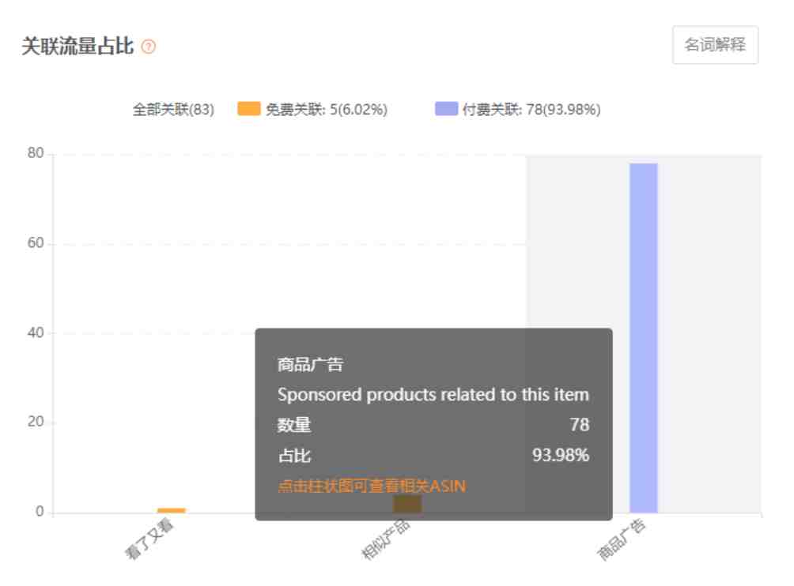This screenshot has height=586, width=794.
Task: Click the 93.98% value in the tooltip
Action: pyautogui.click(x=561, y=455)
